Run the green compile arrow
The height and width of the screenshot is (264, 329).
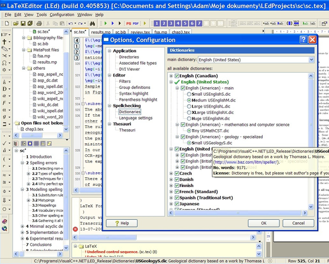click(x=106, y=23)
